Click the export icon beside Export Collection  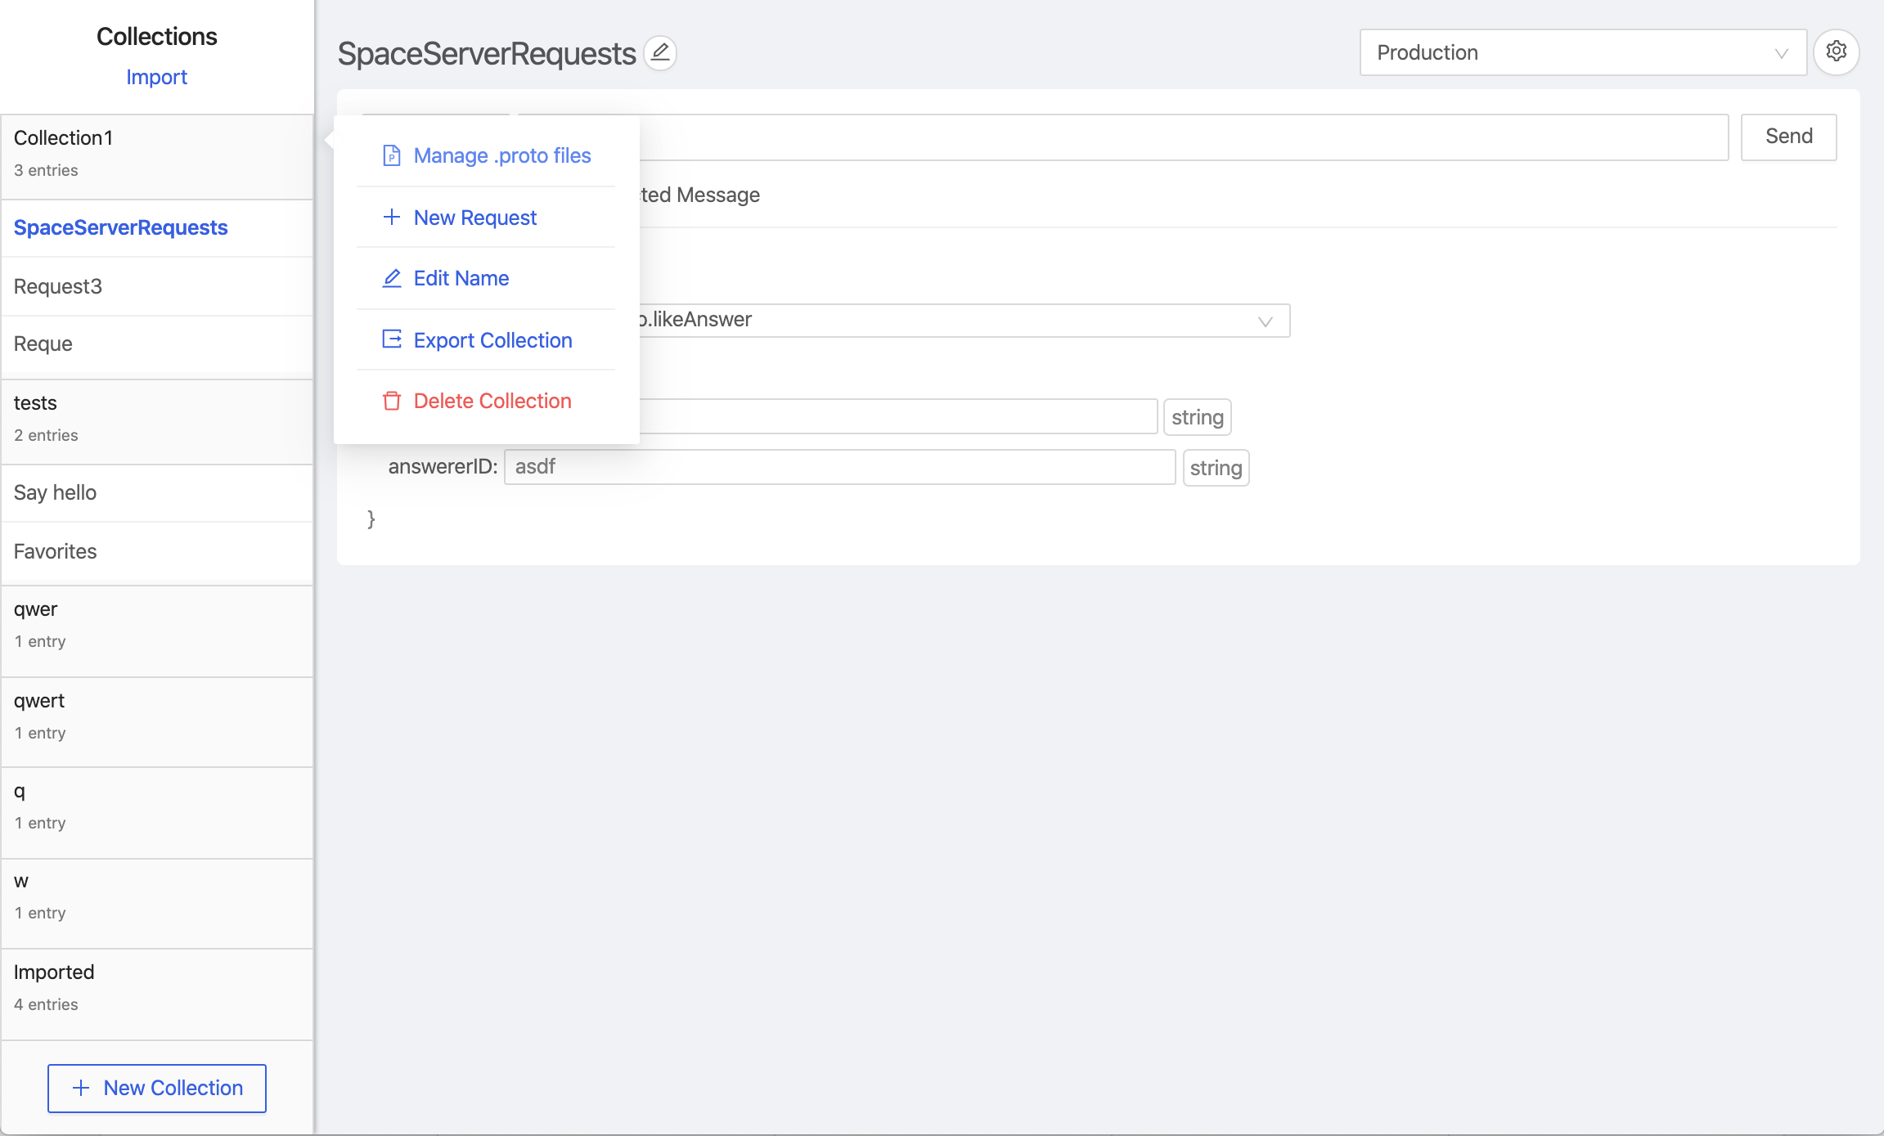coord(392,339)
